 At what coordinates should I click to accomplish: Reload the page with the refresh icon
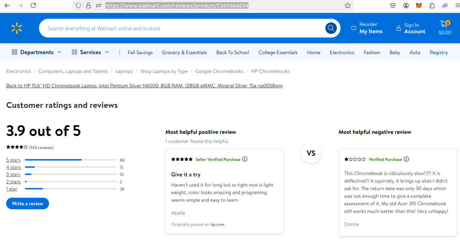pos(33,5)
